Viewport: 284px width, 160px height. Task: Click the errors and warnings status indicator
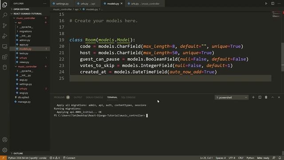55,158
